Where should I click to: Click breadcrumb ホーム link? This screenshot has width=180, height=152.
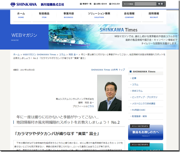[x=16, y=55]
